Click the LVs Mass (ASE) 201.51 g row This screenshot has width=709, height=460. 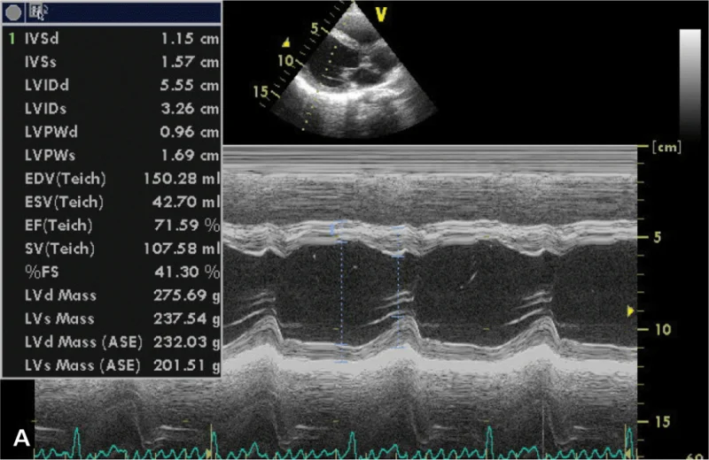(x=113, y=365)
